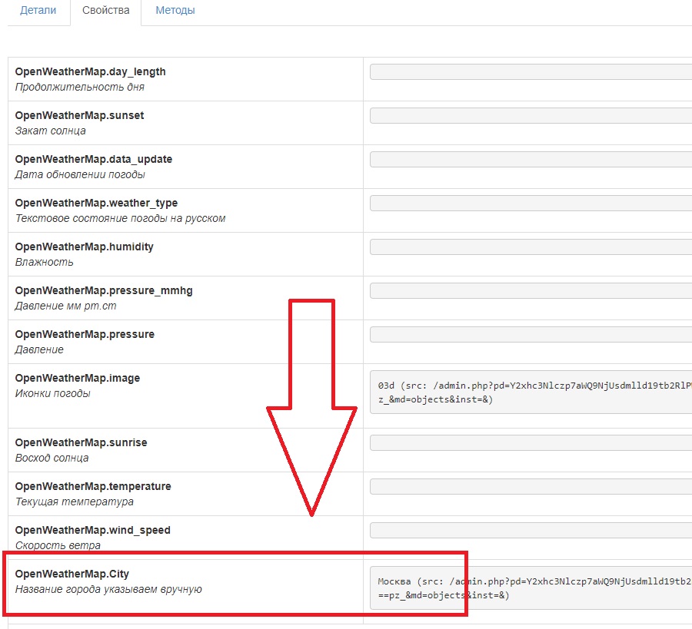This screenshot has width=692, height=629.
Task: Click the sunset value field
Action: [531, 115]
